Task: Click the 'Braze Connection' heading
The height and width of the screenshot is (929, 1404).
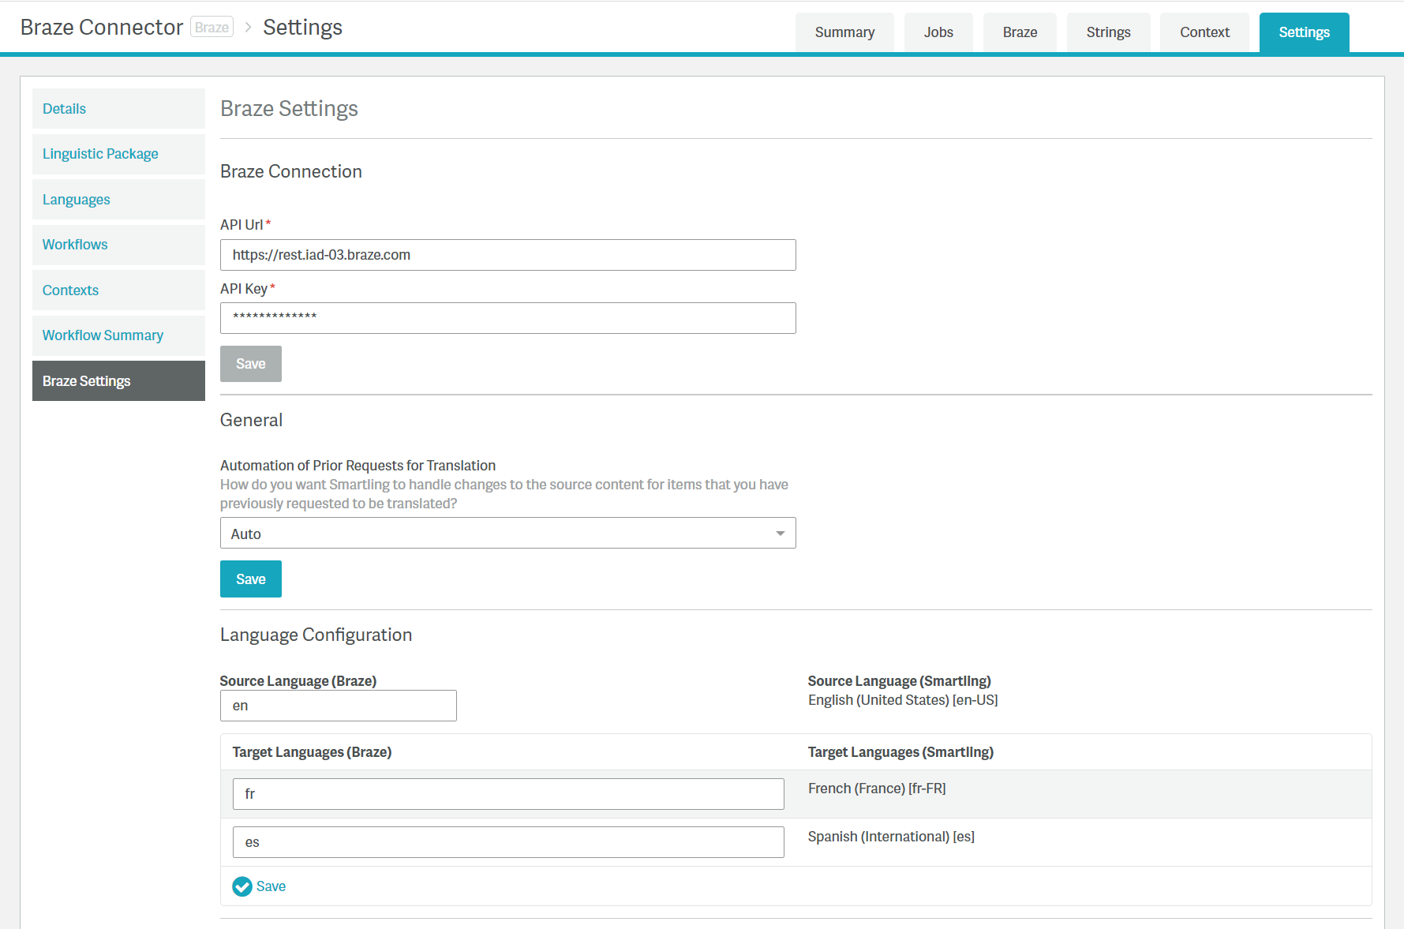Action: [x=290, y=172]
